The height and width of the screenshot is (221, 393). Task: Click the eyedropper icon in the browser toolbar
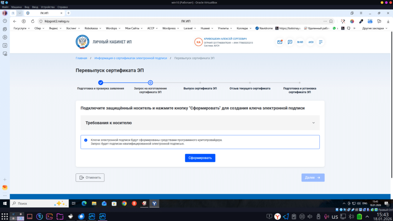[x=361, y=21]
